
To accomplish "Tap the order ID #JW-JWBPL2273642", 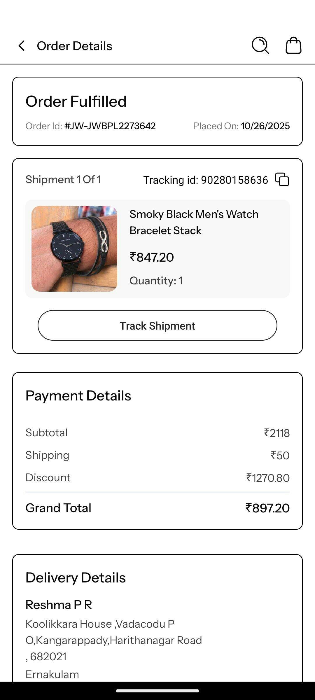I will [x=110, y=126].
